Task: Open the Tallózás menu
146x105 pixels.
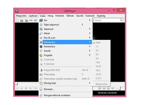Action: [70, 16]
